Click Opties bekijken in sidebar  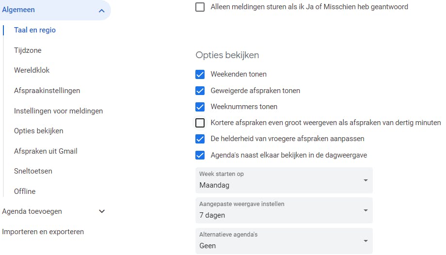point(39,131)
